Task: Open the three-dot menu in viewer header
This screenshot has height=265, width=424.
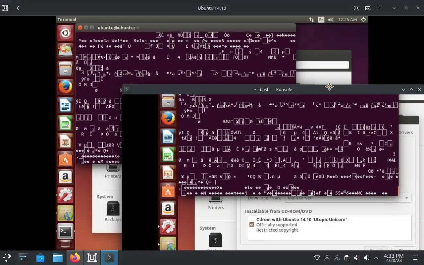Action: click(379, 8)
